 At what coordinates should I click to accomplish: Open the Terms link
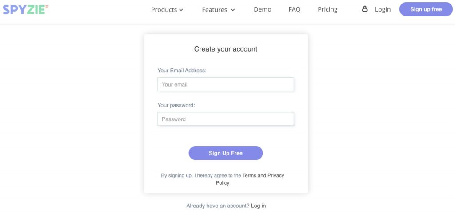point(250,175)
